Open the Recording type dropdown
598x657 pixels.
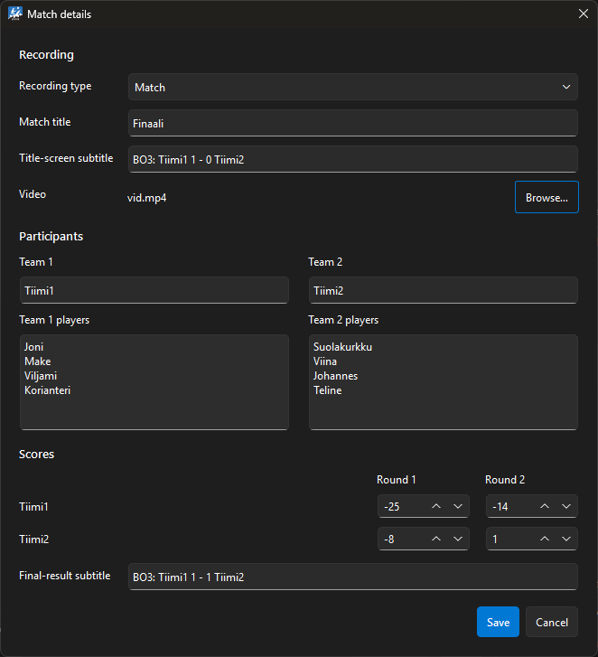pos(353,87)
